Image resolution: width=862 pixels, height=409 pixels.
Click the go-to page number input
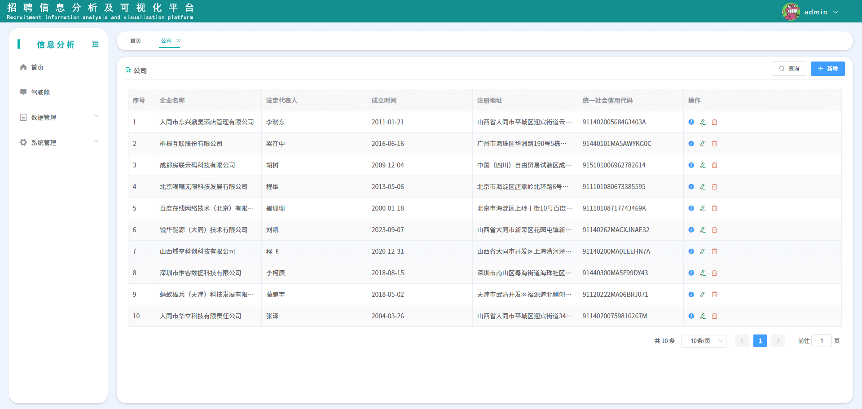pyautogui.click(x=822, y=341)
